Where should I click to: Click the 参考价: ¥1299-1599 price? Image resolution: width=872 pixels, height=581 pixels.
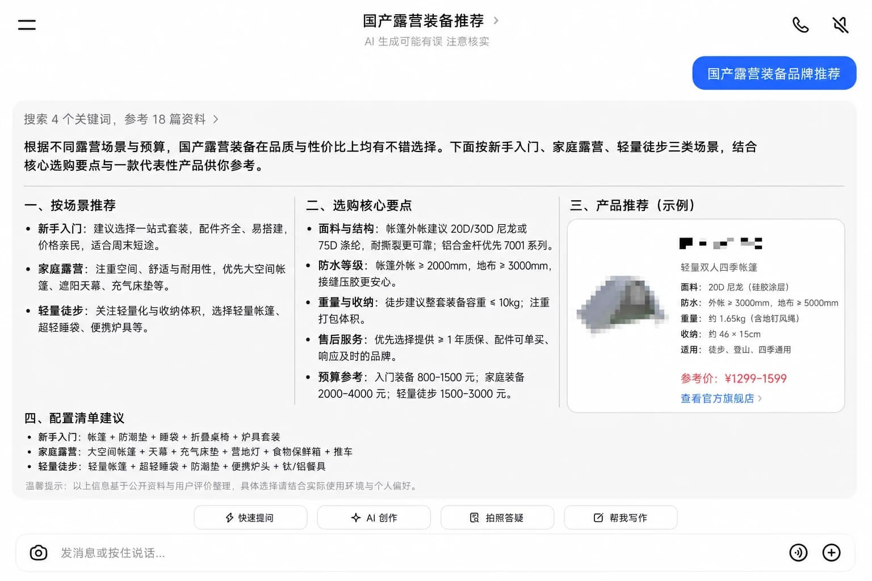click(733, 378)
